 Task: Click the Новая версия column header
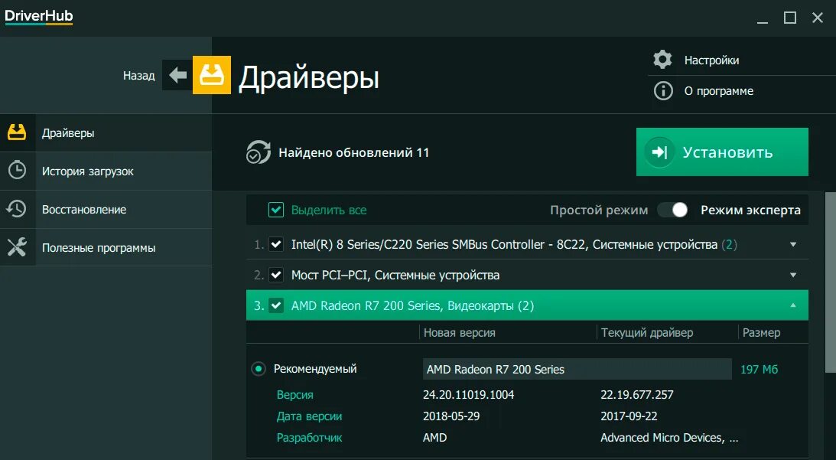click(x=459, y=332)
